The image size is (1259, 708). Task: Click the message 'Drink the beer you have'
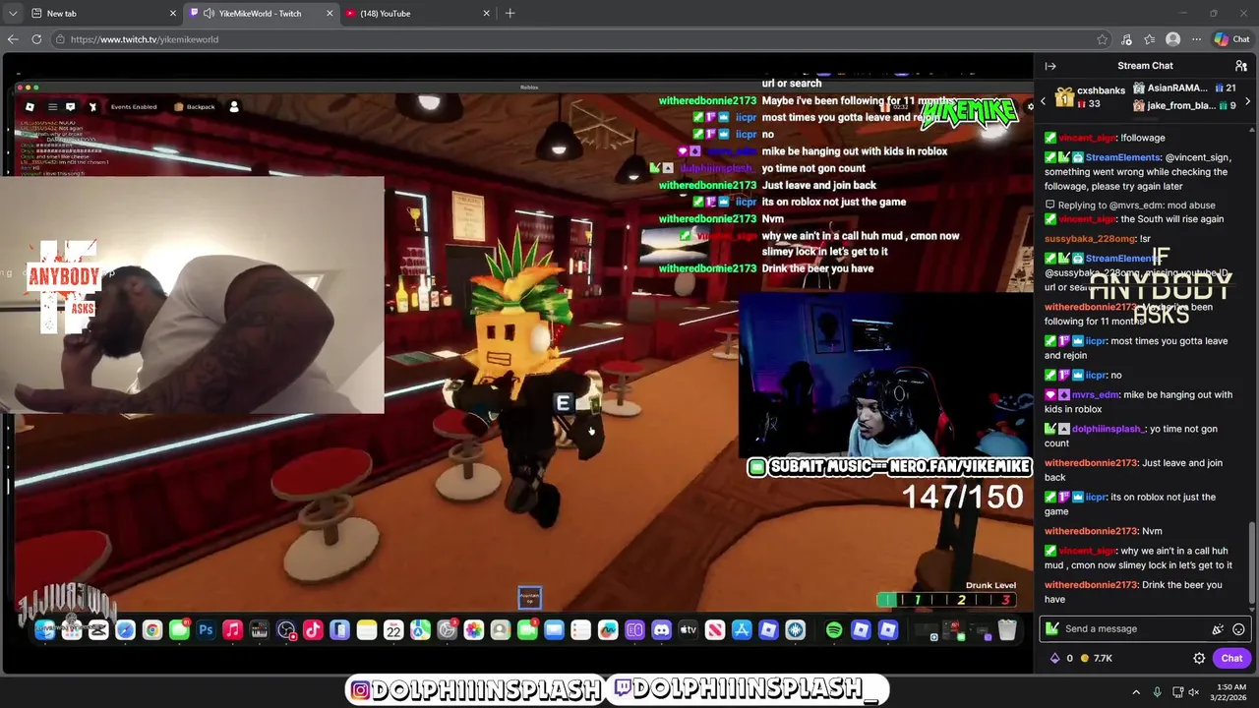[1133, 592]
